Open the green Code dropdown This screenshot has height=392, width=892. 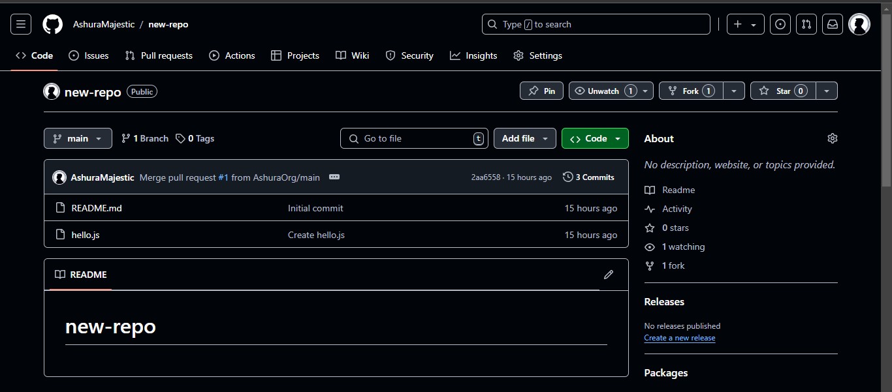tap(595, 138)
